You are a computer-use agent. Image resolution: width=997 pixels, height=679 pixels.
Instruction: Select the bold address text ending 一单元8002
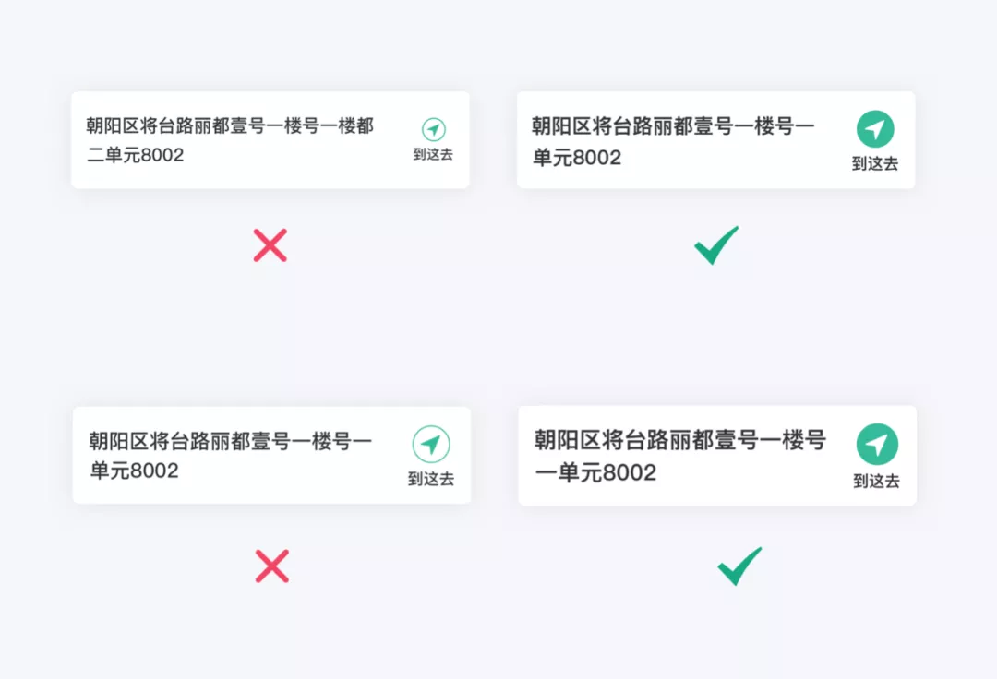tap(680, 456)
